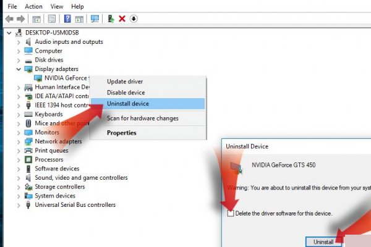Open the Action menu

pos(33,6)
